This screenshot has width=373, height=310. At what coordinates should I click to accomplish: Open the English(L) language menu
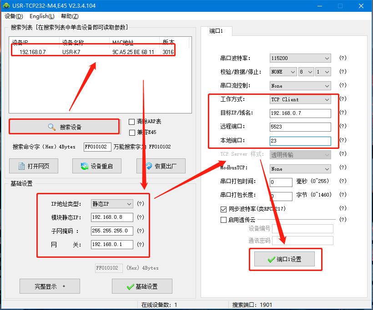tap(41, 16)
